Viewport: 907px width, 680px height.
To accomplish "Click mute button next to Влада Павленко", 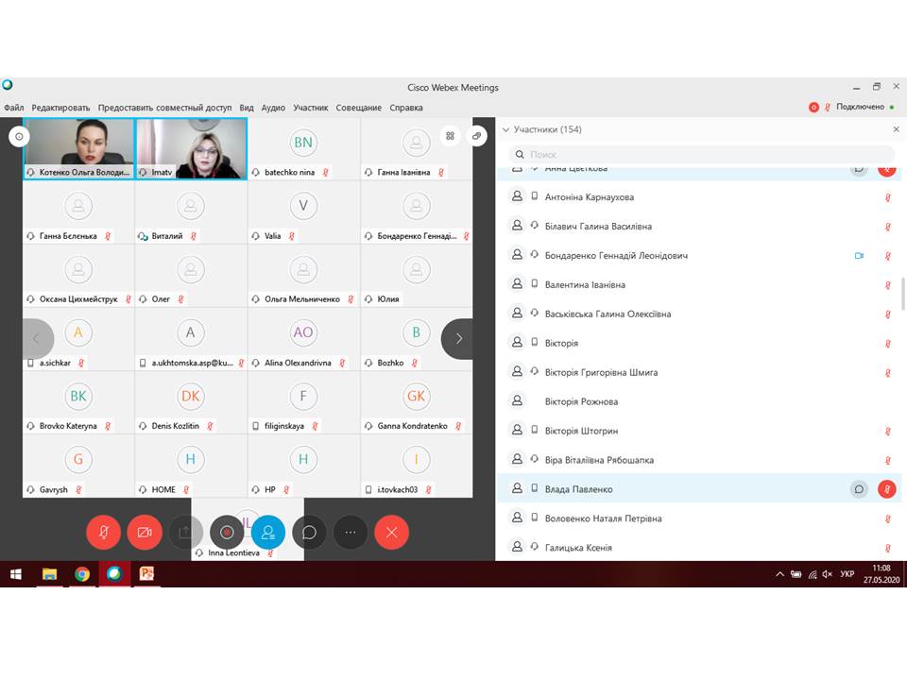I will click(887, 489).
